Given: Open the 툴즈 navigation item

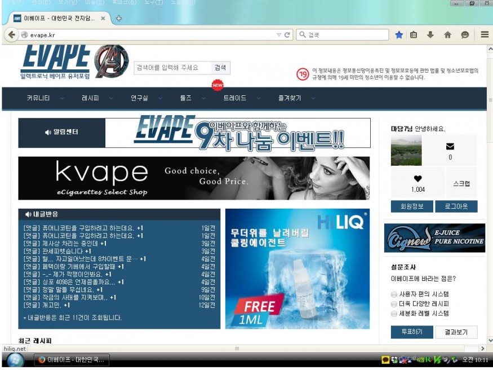Looking at the screenshot, I should (185, 98).
